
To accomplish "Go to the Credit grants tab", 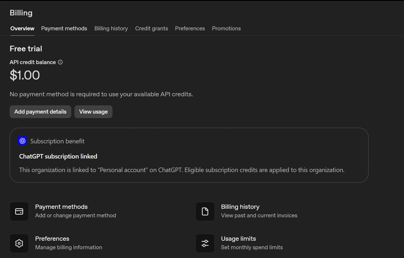I will (152, 28).
